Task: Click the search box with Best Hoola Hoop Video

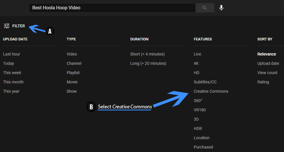Action: point(112,8)
